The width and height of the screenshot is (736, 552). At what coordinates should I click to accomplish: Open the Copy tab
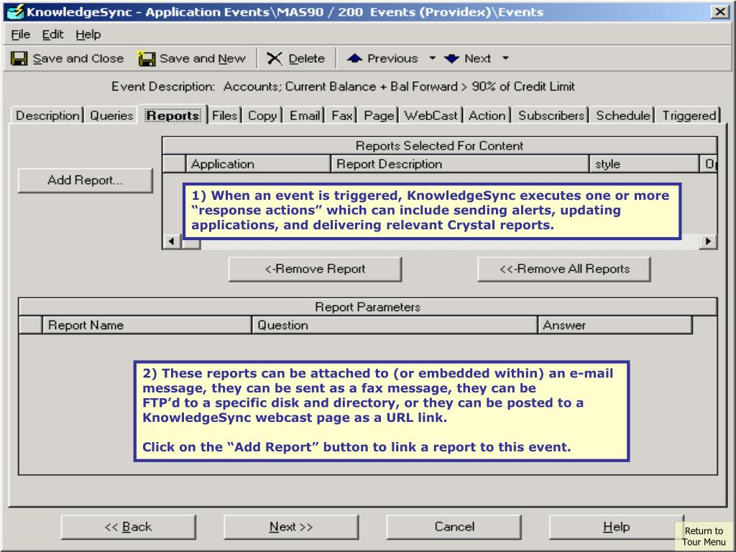tap(262, 116)
